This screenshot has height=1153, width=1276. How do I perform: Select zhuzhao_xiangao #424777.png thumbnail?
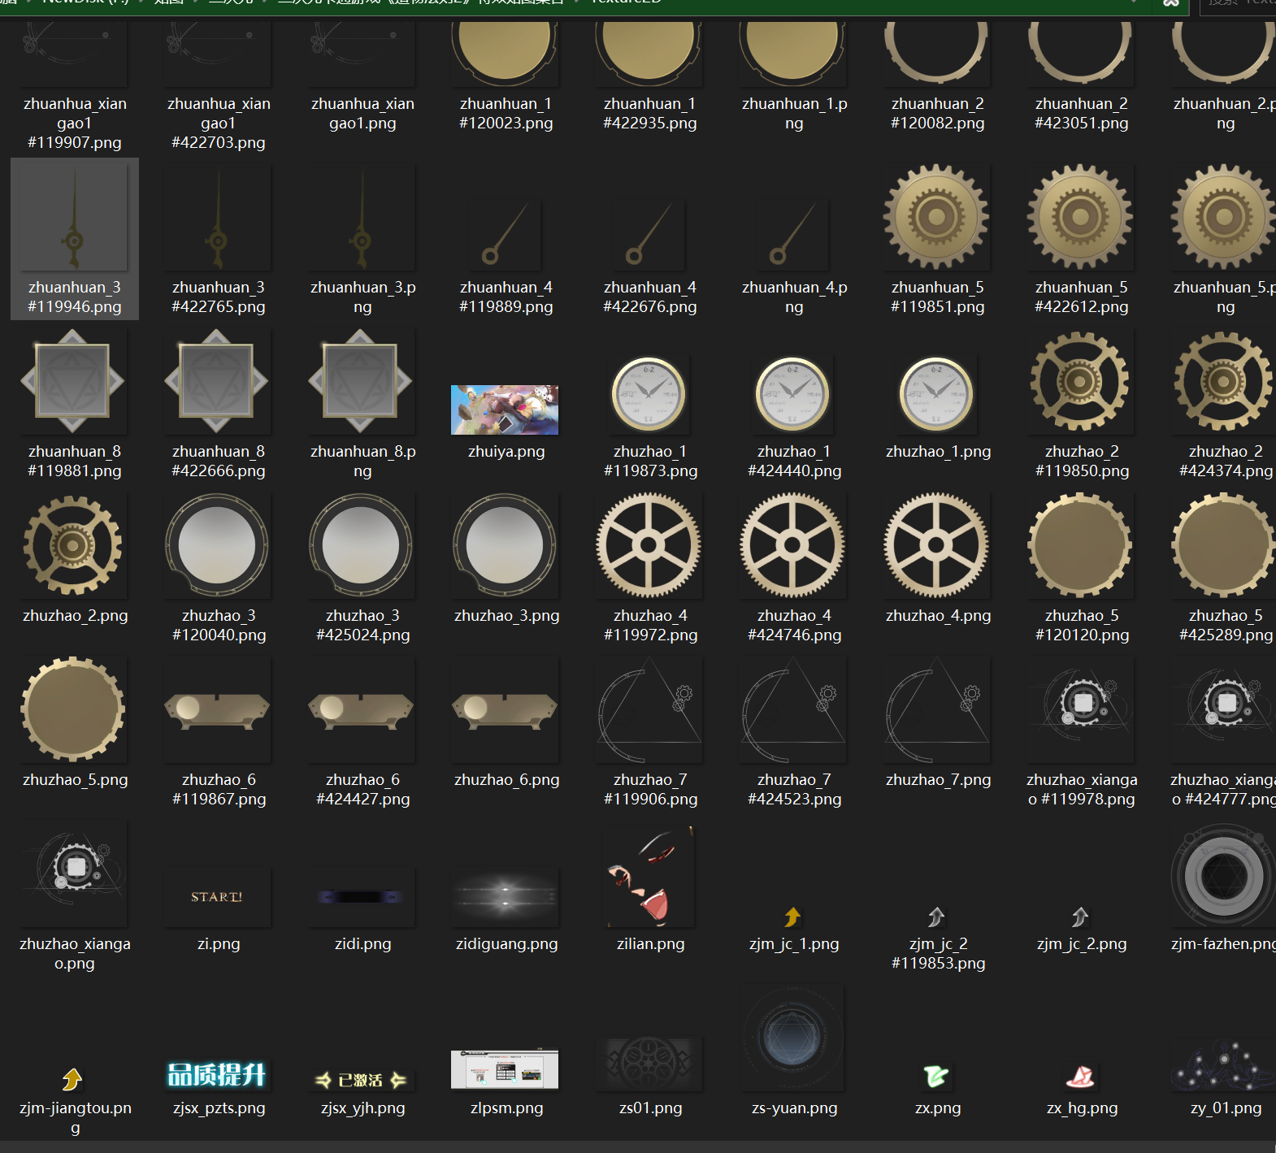1223,709
